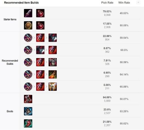Screen dimensions: 144x130
Task: Sort by the Pick Rate column header
Action: 107,3
